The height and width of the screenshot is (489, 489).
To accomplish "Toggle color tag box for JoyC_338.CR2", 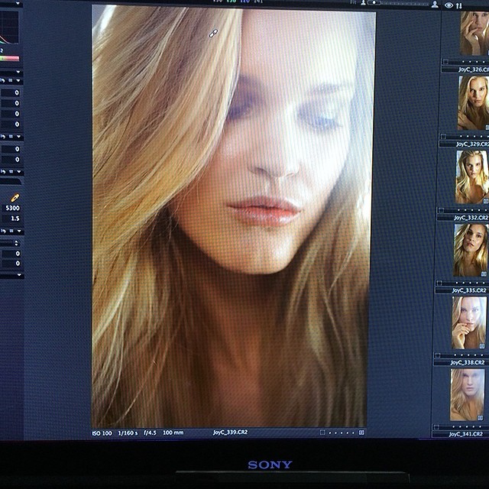I will [x=438, y=355].
